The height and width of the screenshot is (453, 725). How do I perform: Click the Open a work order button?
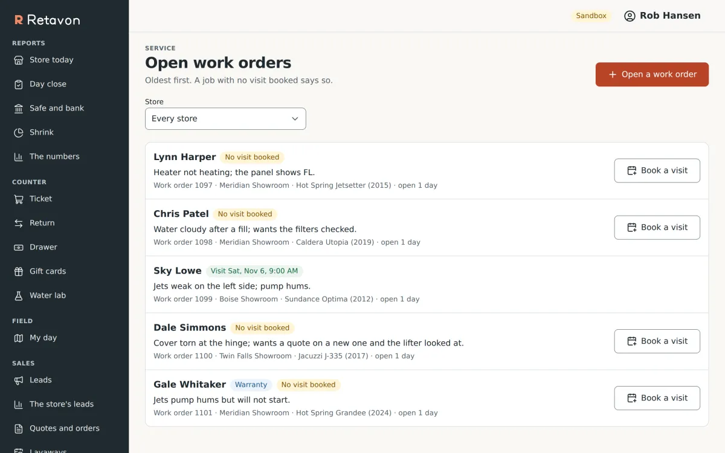(652, 74)
